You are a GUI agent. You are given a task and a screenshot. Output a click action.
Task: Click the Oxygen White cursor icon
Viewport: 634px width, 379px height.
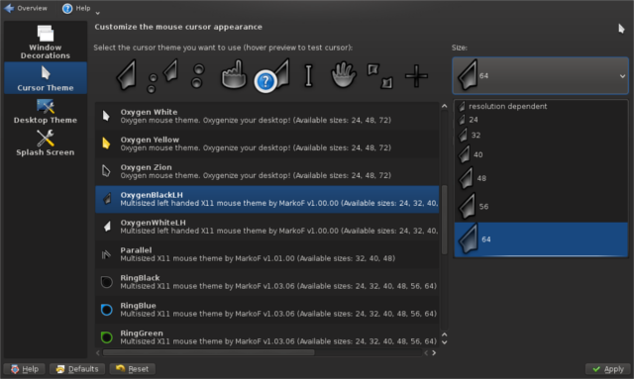coord(106,116)
